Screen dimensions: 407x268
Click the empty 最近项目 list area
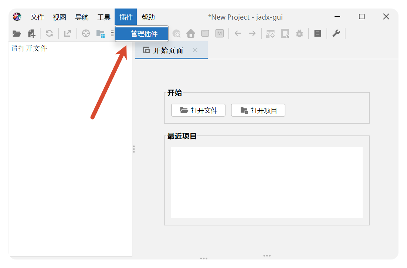(267, 182)
